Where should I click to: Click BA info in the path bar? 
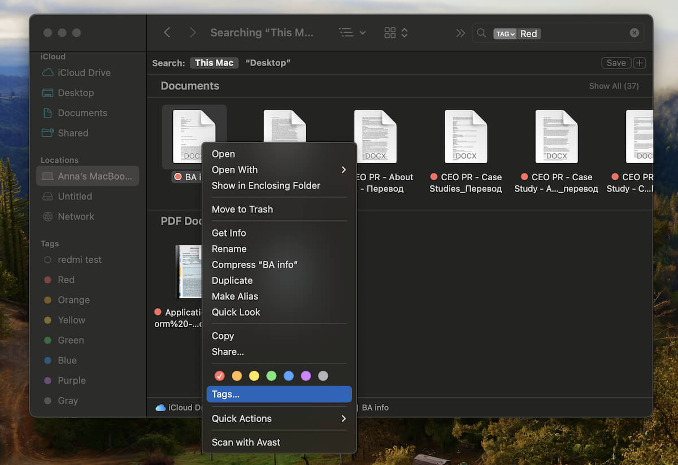click(x=375, y=407)
